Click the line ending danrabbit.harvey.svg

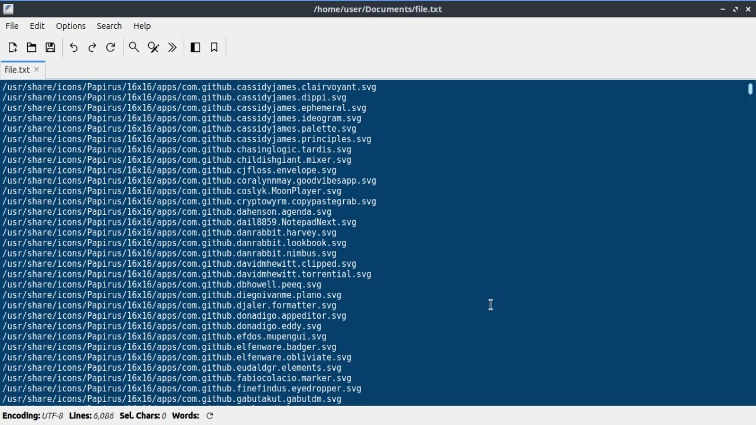coord(170,233)
